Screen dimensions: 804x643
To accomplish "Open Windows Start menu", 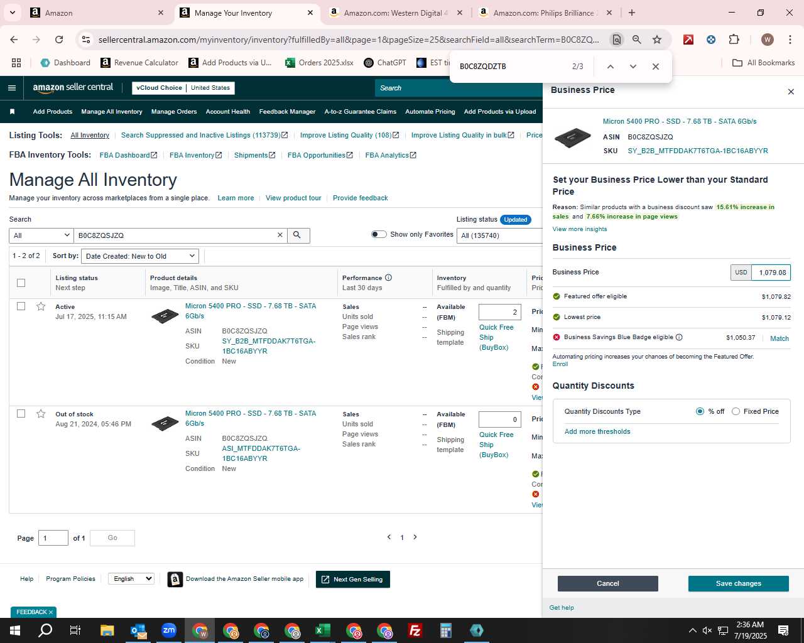I will tap(15, 630).
